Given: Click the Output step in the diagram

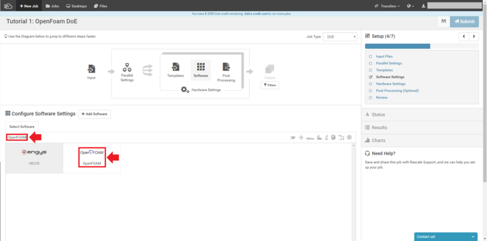Looking at the screenshot, I should tap(270, 72).
